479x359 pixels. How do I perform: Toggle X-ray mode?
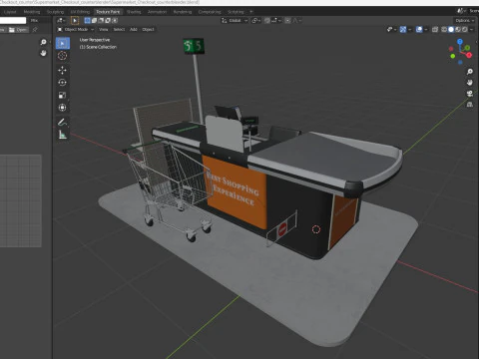point(434,30)
